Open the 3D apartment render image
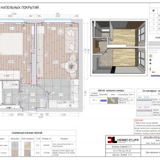This screenshot has height=160, width=160. point(119,47)
